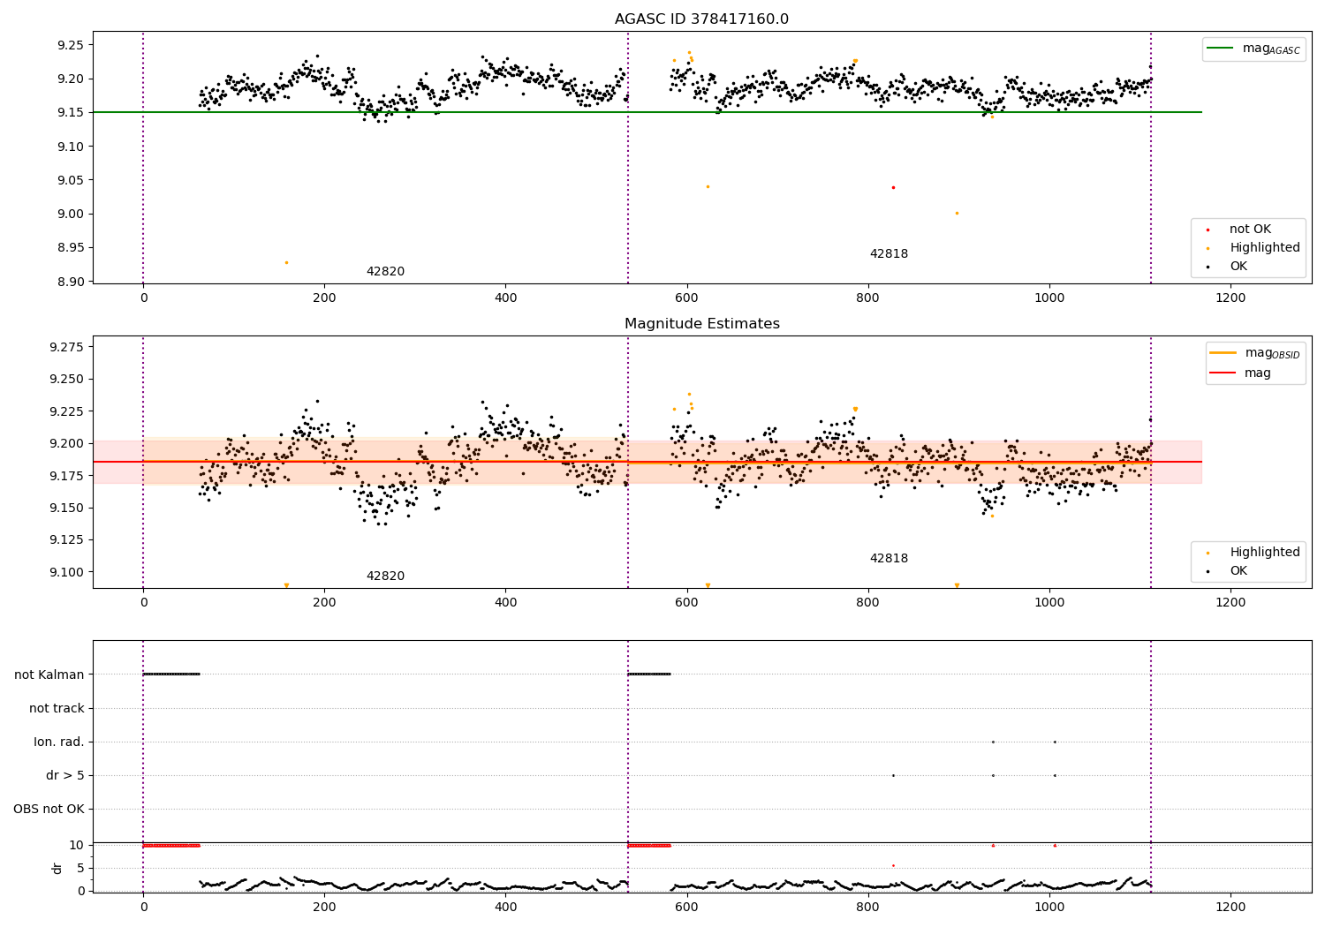This screenshot has height=927, width=1325.
Task: Click the "Ion. rad." dot near 1008
Action: pyautogui.click(x=1055, y=742)
